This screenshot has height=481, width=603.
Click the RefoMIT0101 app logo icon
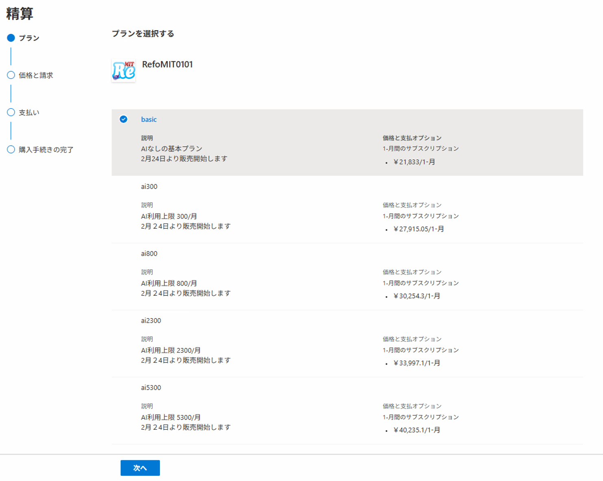tap(123, 70)
